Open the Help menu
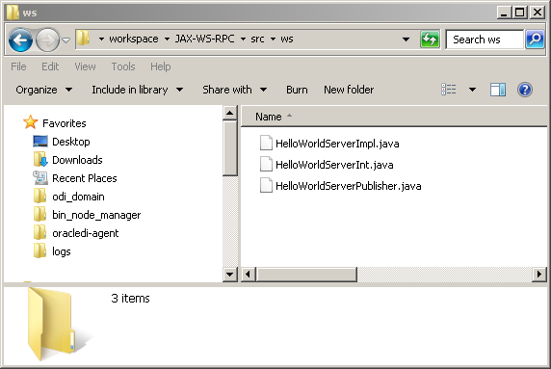Screen dimensions: 551x369 click(161, 66)
